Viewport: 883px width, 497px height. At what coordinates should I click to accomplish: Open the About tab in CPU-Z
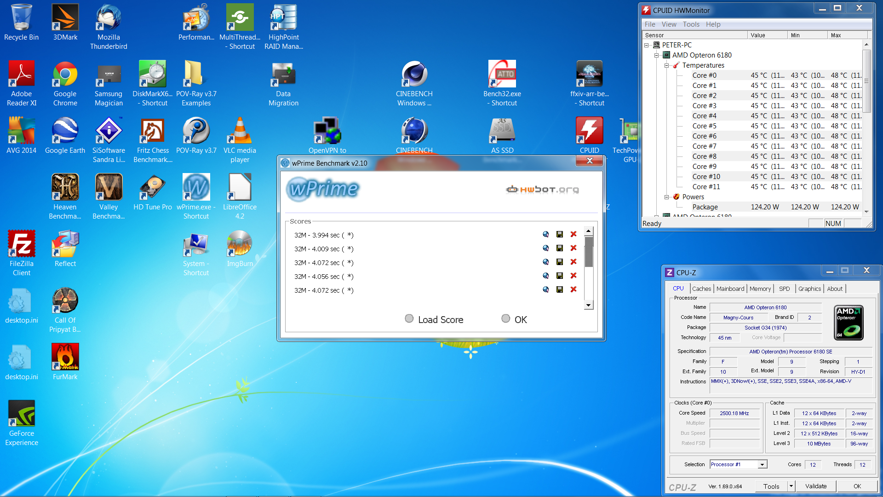[835, 289]
